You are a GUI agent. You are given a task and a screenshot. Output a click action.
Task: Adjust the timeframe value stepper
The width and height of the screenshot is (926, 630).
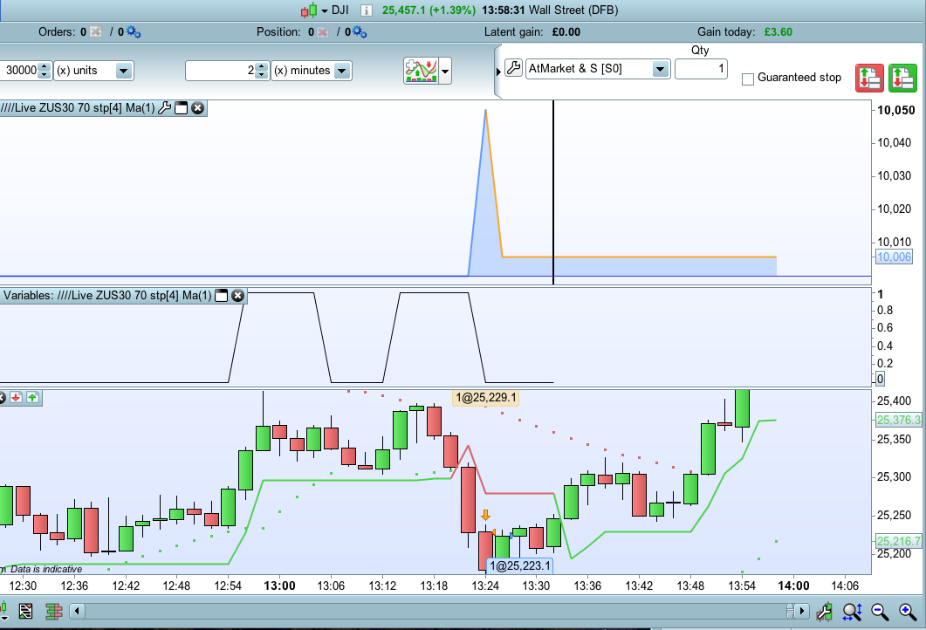click(262, 71)
